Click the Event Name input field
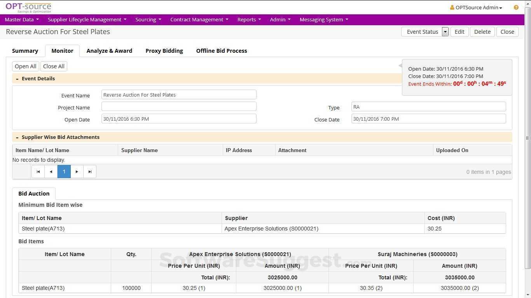 coord(179,95)
